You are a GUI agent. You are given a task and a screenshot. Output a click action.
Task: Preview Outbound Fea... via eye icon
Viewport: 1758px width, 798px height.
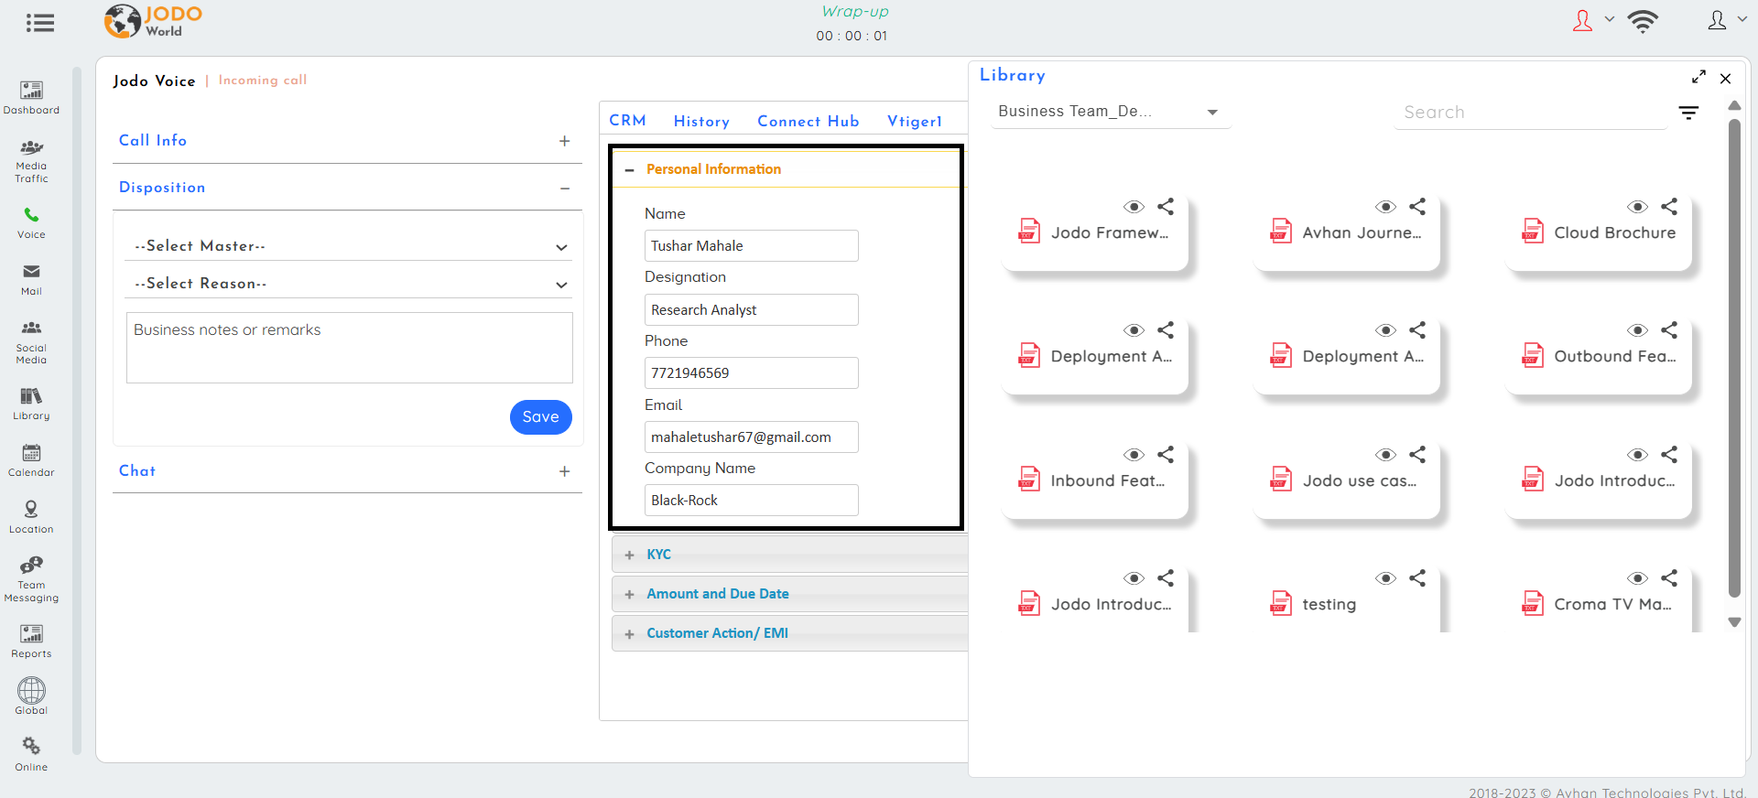tap(1638, 330)
